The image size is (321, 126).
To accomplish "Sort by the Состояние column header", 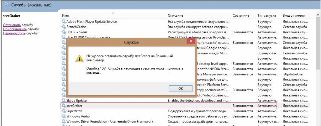I will coord(241,15).
